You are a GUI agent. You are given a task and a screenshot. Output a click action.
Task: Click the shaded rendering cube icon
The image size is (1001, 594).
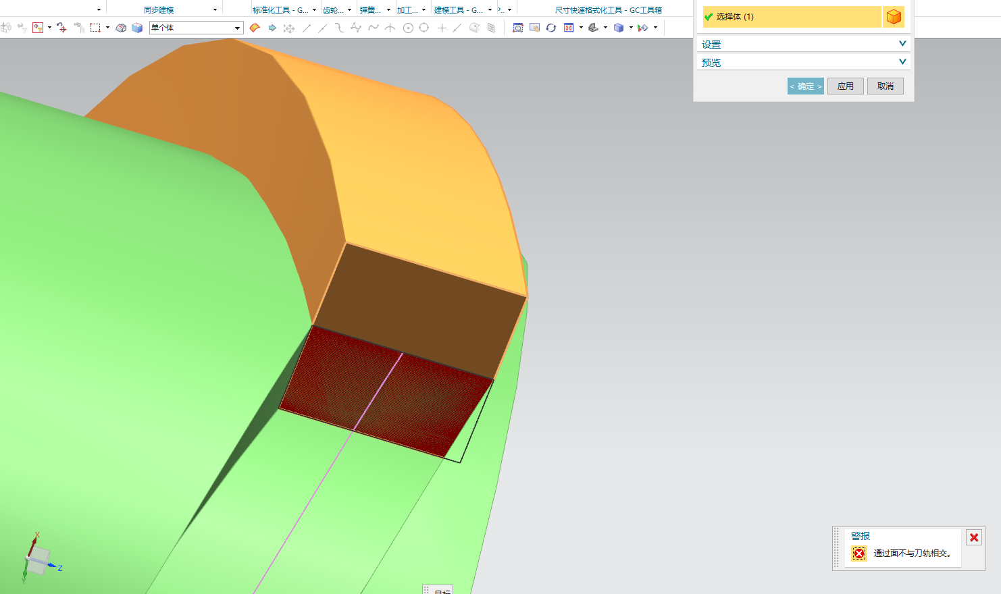tap(619, 28)
